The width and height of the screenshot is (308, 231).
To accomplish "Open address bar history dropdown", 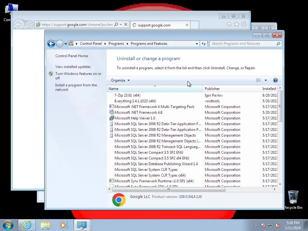I will [197, 44].
